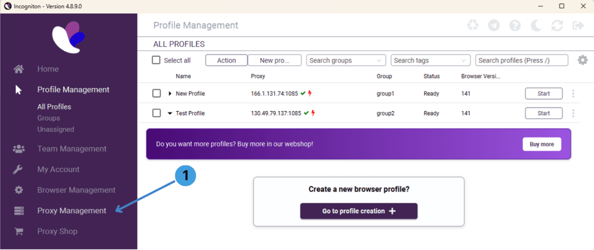Image resolution: width=594 pixels, height=250 pixels.
Task: Click red lightning icon on Test Profile proxy
Action: [313, 113]
